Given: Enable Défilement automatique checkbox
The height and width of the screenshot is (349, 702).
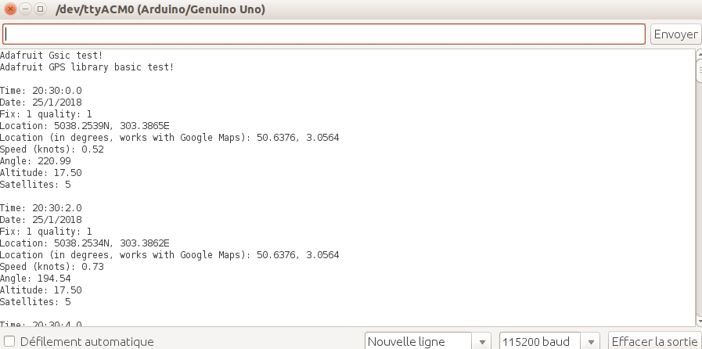Looking at the screenshot, I should coord(9,342).
